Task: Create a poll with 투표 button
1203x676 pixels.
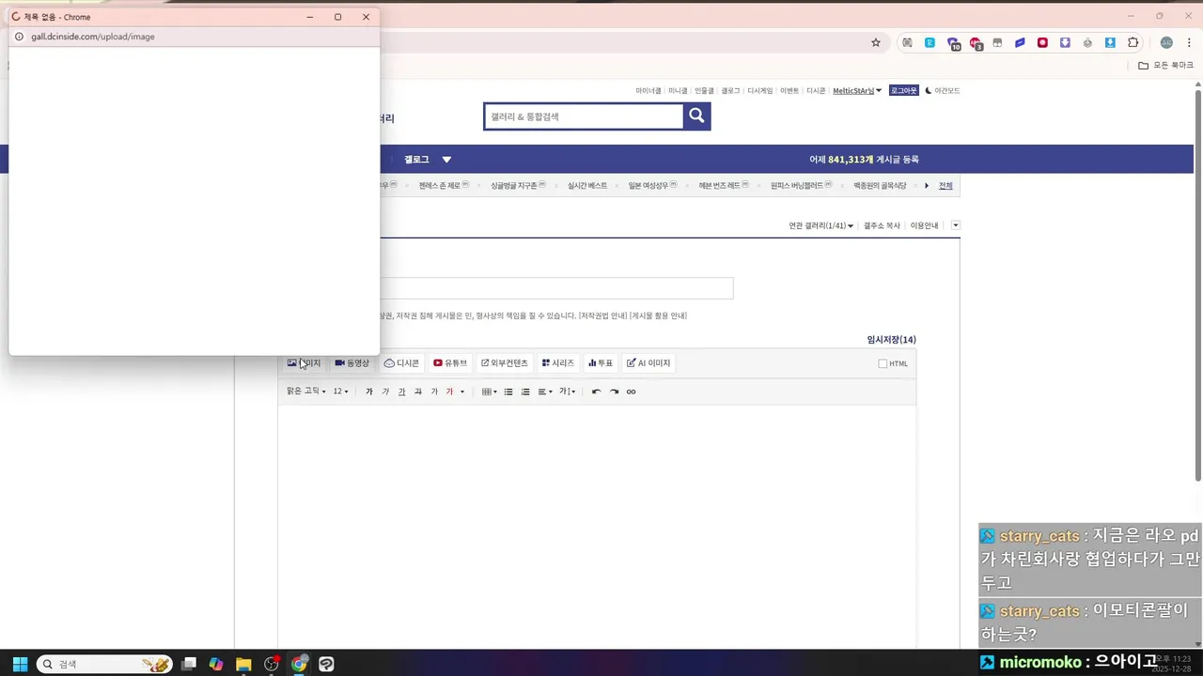Action: 601,363
